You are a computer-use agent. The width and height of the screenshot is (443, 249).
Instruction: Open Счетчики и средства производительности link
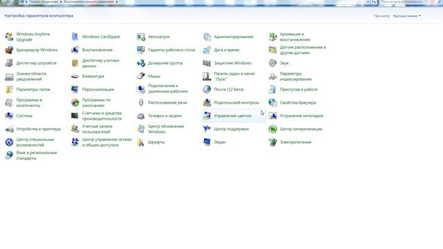(102, 116)
